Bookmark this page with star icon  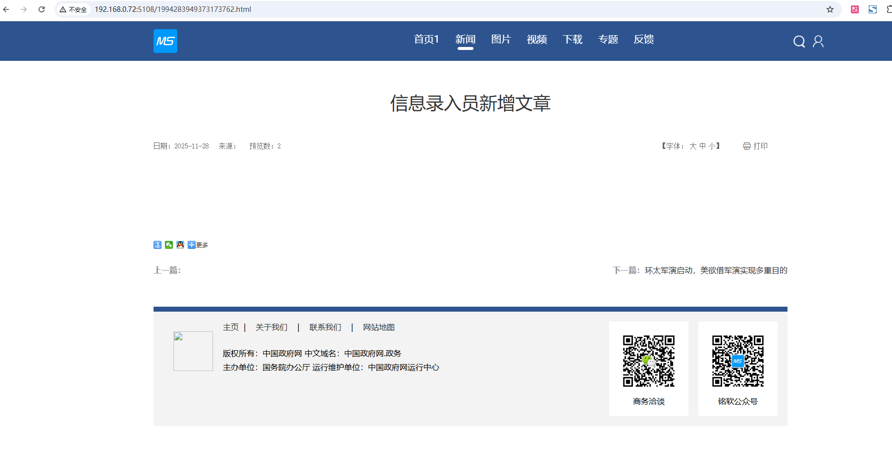tap(830, 9)
